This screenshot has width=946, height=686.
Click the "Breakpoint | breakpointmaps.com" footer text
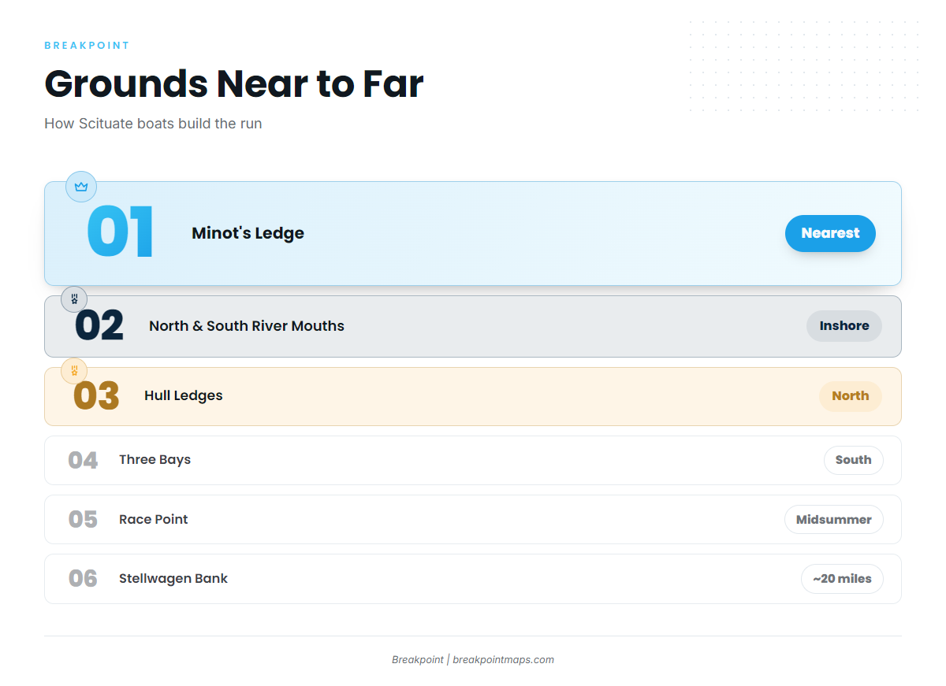[x=473, y=660]
